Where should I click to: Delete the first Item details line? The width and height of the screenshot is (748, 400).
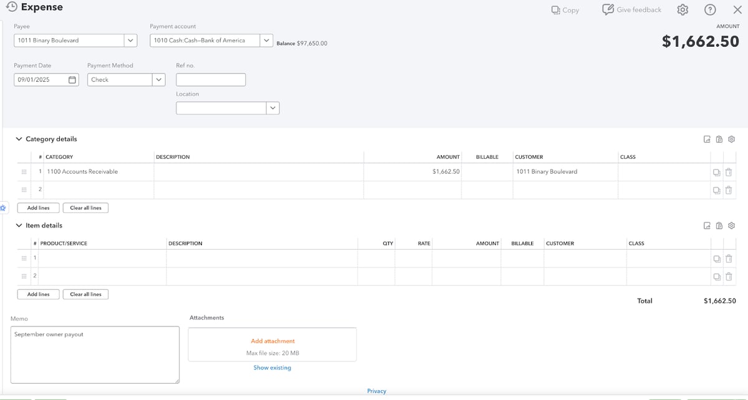(x=728, y=259)
